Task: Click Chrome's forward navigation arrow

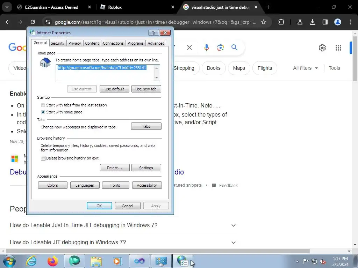Action: click(x=20, y=22)
